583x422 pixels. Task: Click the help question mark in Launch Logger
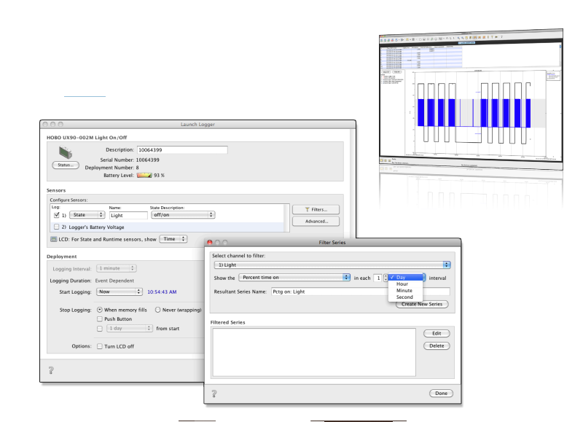coord(51,370)
